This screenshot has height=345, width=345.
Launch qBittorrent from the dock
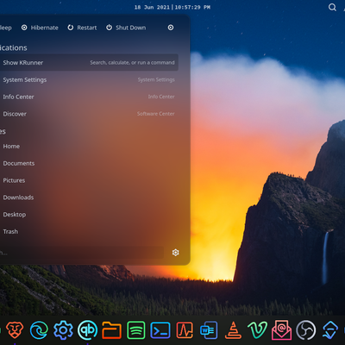(x=87, y=330)
